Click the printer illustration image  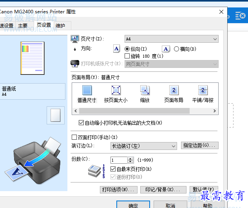coord(34,161)
